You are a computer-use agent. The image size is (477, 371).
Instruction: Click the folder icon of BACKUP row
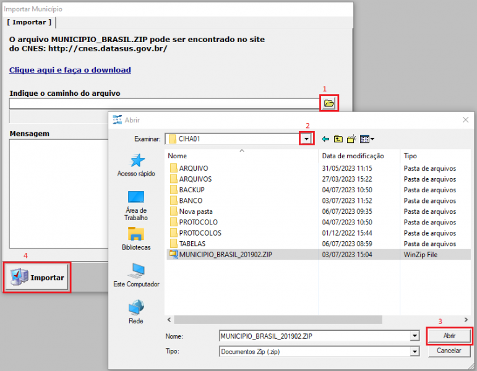[173, 190]
